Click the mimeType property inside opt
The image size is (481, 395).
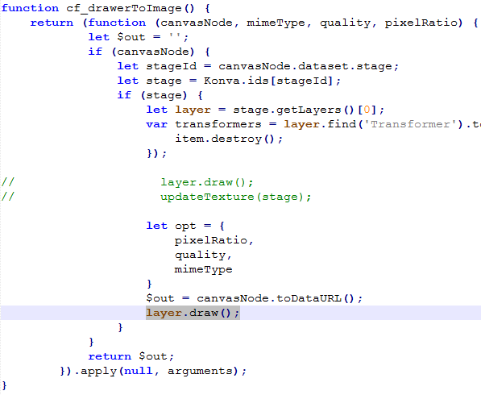(x=203, y=269)
